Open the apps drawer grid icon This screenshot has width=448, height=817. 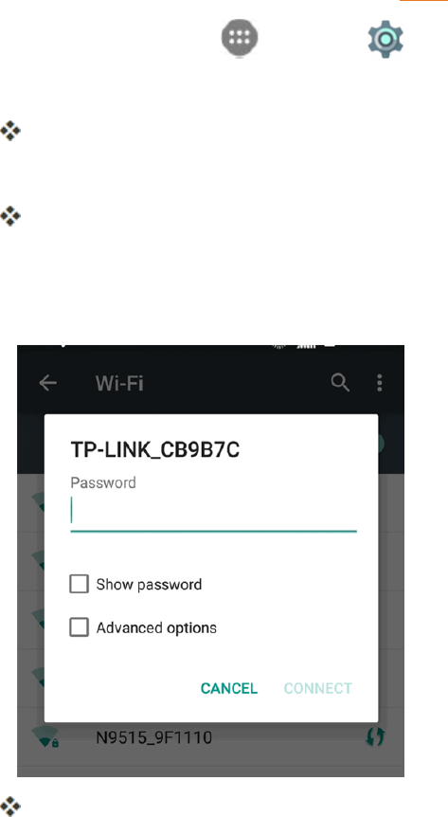coord(240,39)
